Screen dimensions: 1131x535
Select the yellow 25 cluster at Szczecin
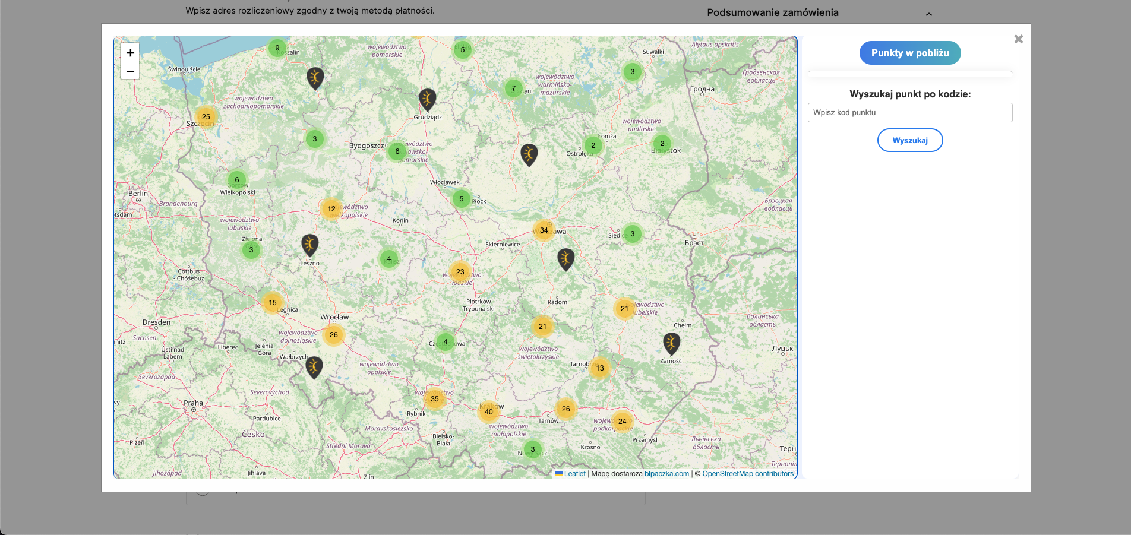pyautogui.click(x=206, y=117)
